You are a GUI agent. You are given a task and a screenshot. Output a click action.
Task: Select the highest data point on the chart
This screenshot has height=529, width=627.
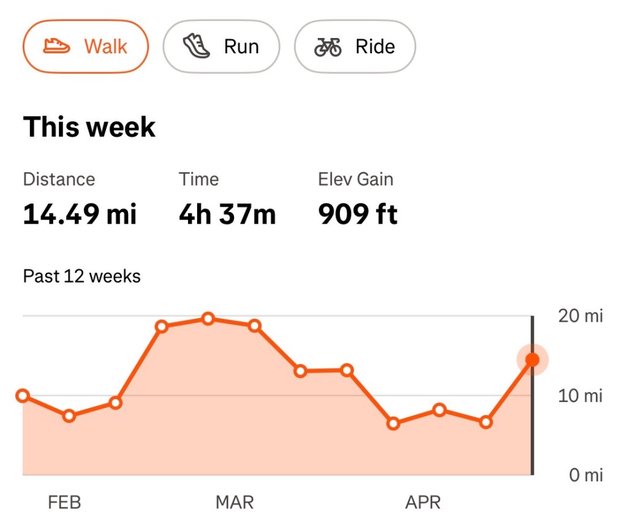(x=208, y=319)
